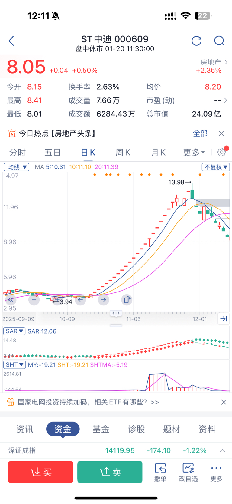This screenshot has height=504, width=232.
Task: Switch to 周K chart tab
Action: [x=123, y=152]
